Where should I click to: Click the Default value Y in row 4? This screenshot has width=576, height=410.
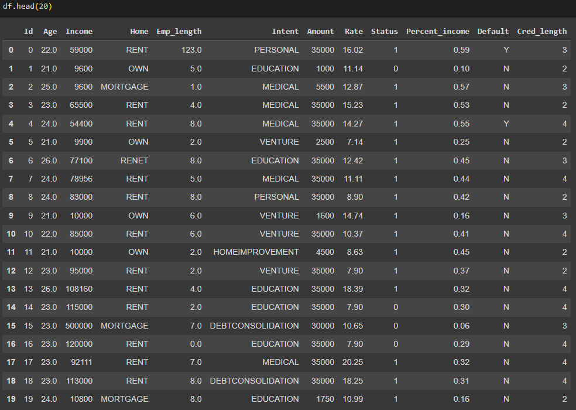506,124
